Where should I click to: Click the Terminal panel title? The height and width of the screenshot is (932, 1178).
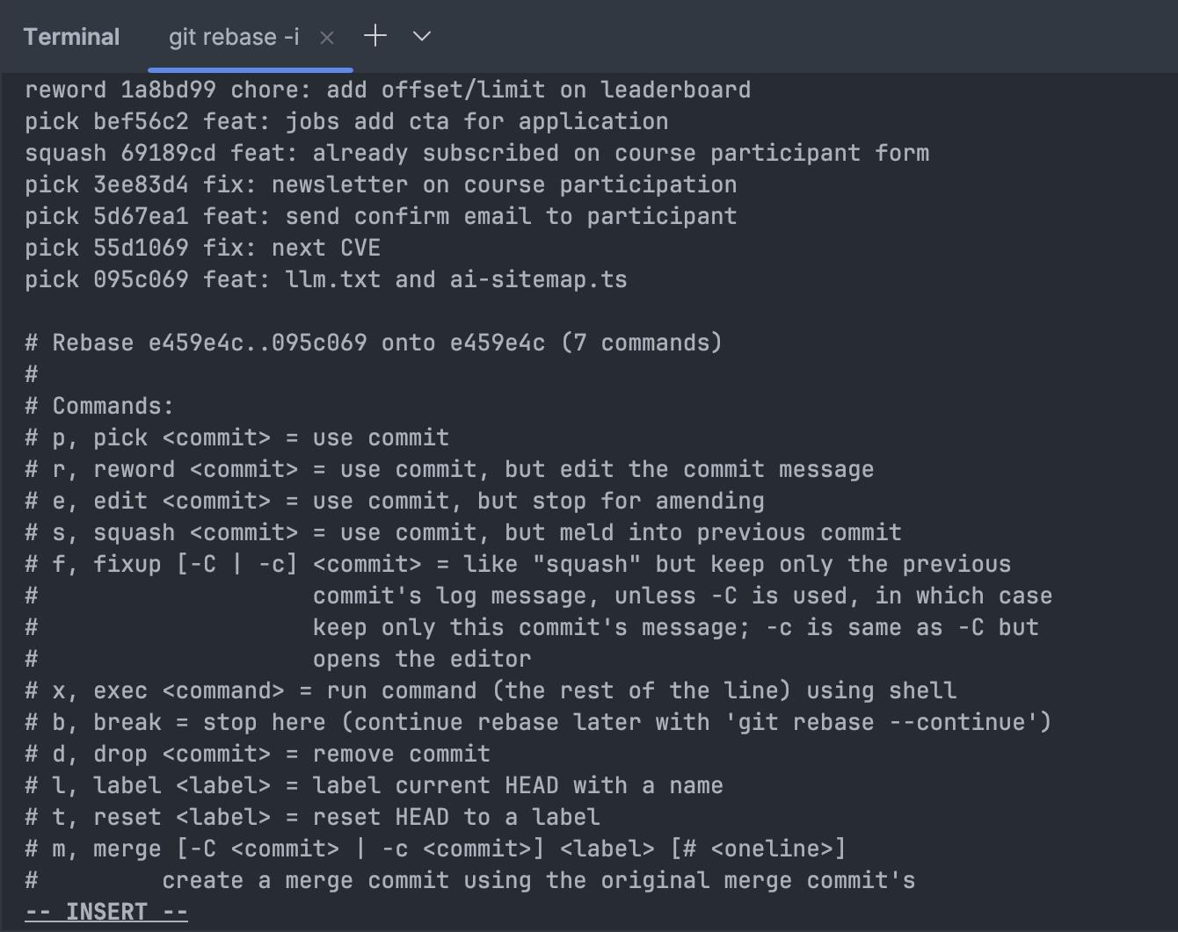click(x=71, y=37)
